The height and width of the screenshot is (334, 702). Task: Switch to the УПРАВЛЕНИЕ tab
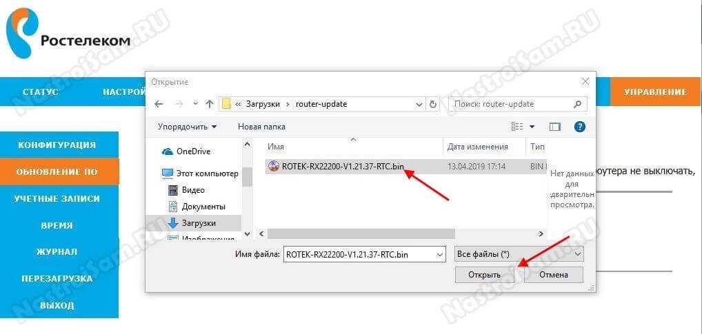click(x=654, y=92)
